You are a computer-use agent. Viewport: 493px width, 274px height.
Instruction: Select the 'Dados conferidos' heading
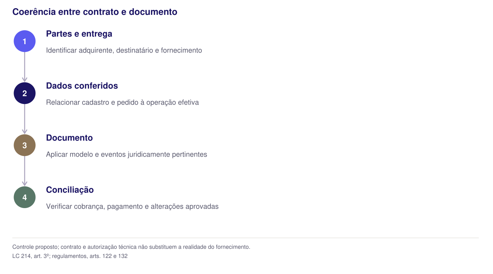click(82, 86)
